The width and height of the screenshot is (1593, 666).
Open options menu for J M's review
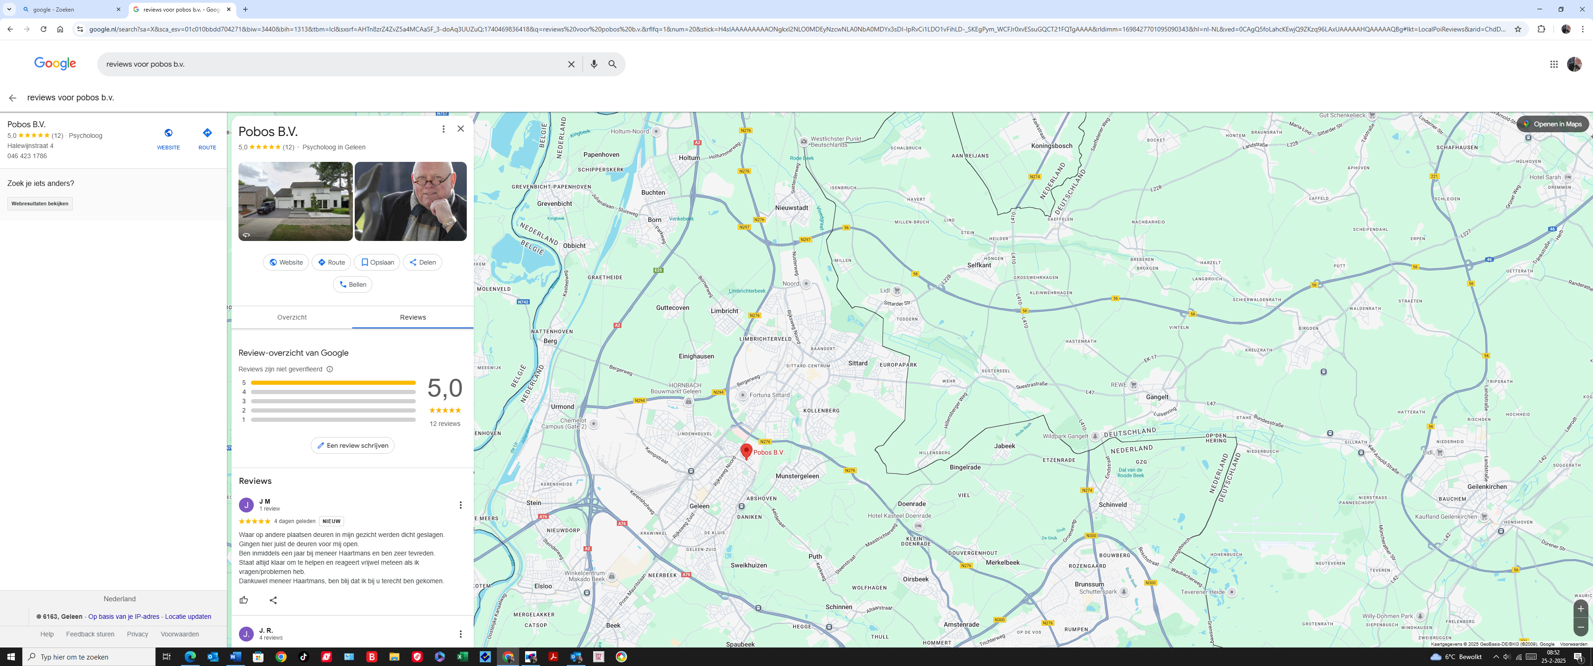460,506
